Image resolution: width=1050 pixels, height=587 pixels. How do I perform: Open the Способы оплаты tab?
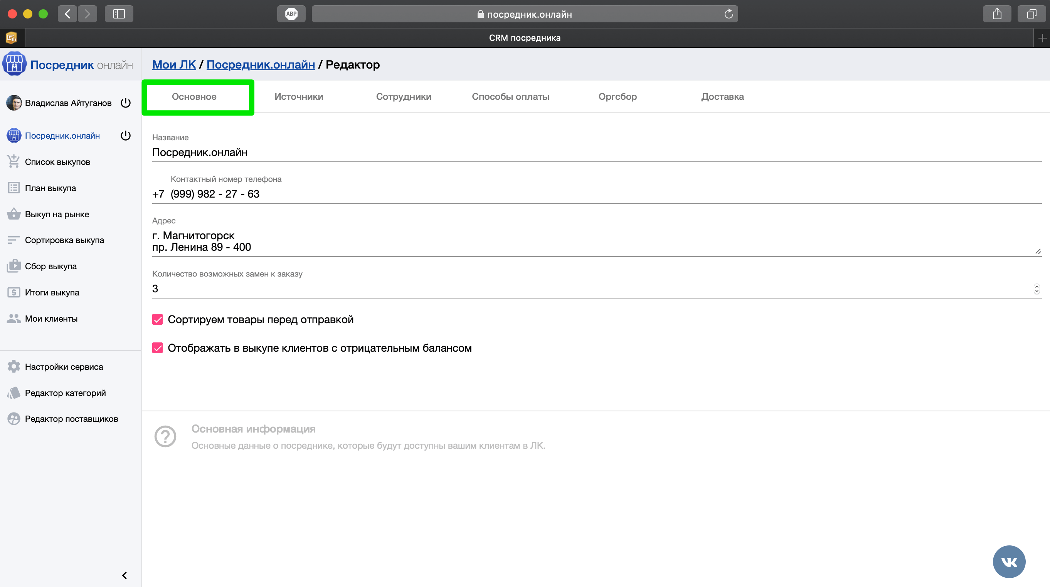point(510,97)
